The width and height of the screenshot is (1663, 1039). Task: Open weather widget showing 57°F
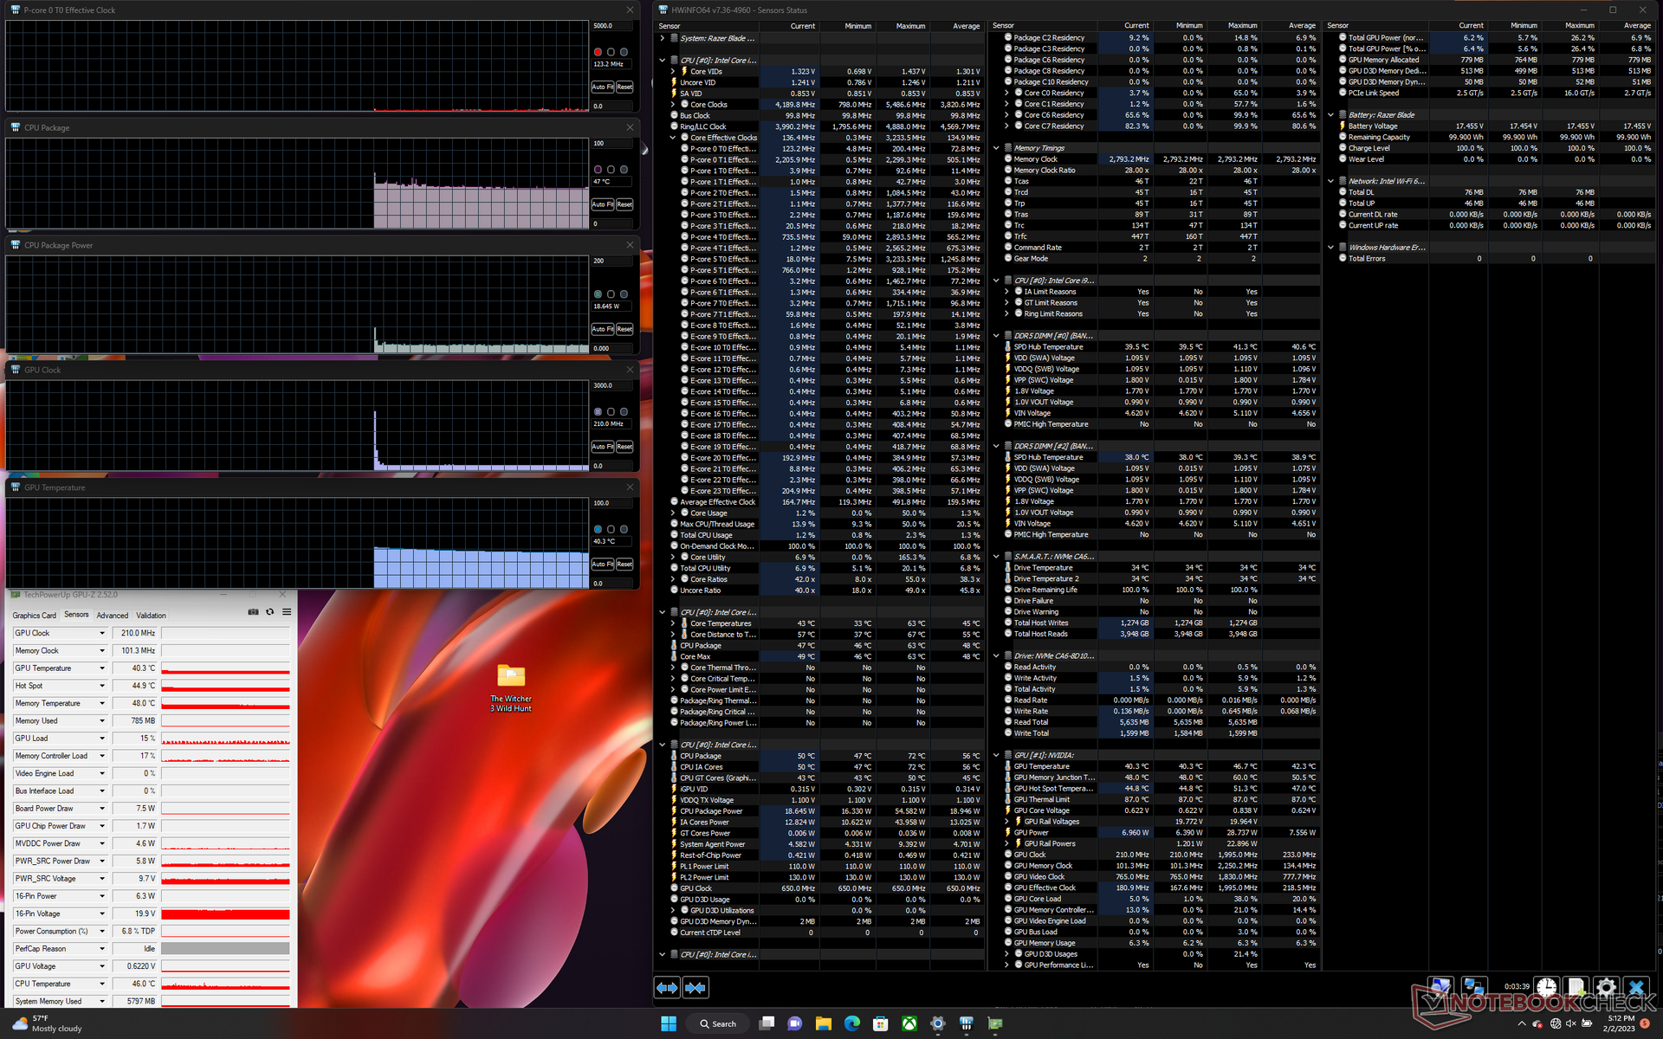point(48,1023)
